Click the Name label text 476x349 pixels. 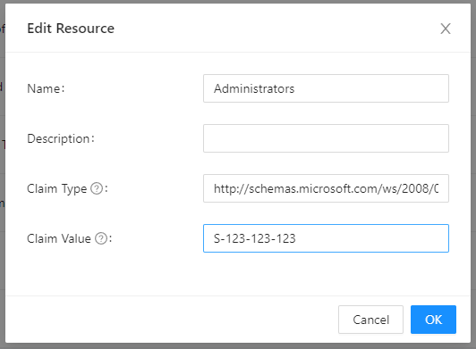(x=44, y=88)
